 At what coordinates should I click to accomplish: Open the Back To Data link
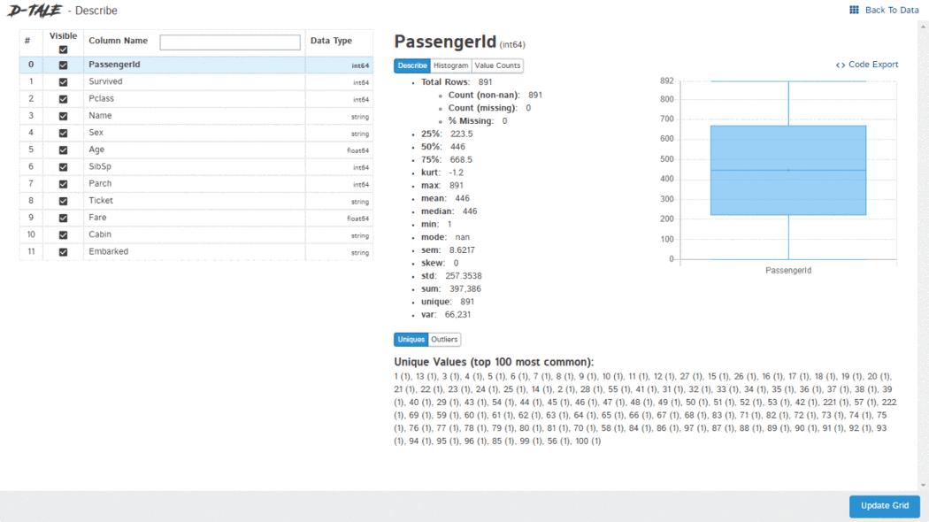pos(892,10)
